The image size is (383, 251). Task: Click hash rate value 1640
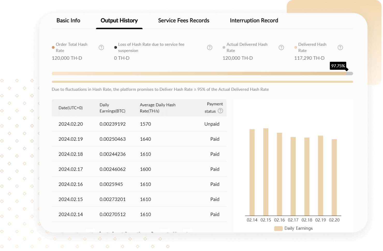pos(145,139)
